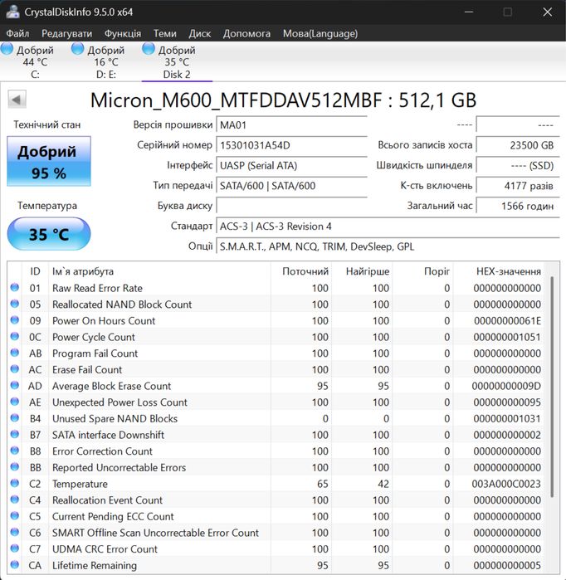
Task: Click the transfer mode field SATA/600 | SATA/600
Action: point(291,186)
